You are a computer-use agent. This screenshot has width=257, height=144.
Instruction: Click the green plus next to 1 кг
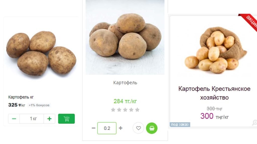(49, 119)
